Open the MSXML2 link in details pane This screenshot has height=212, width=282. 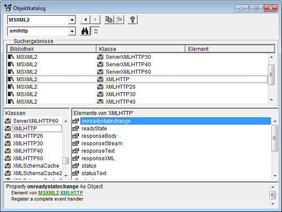[48, 193]
